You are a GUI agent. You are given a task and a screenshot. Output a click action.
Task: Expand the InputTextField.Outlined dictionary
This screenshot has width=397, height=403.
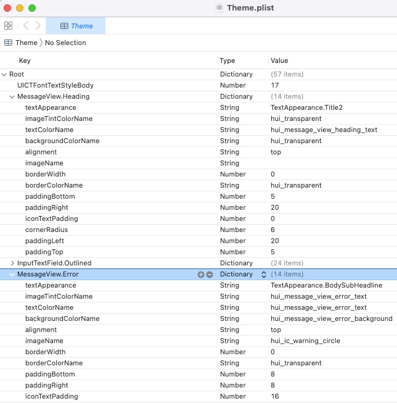(x=12, y=263)
